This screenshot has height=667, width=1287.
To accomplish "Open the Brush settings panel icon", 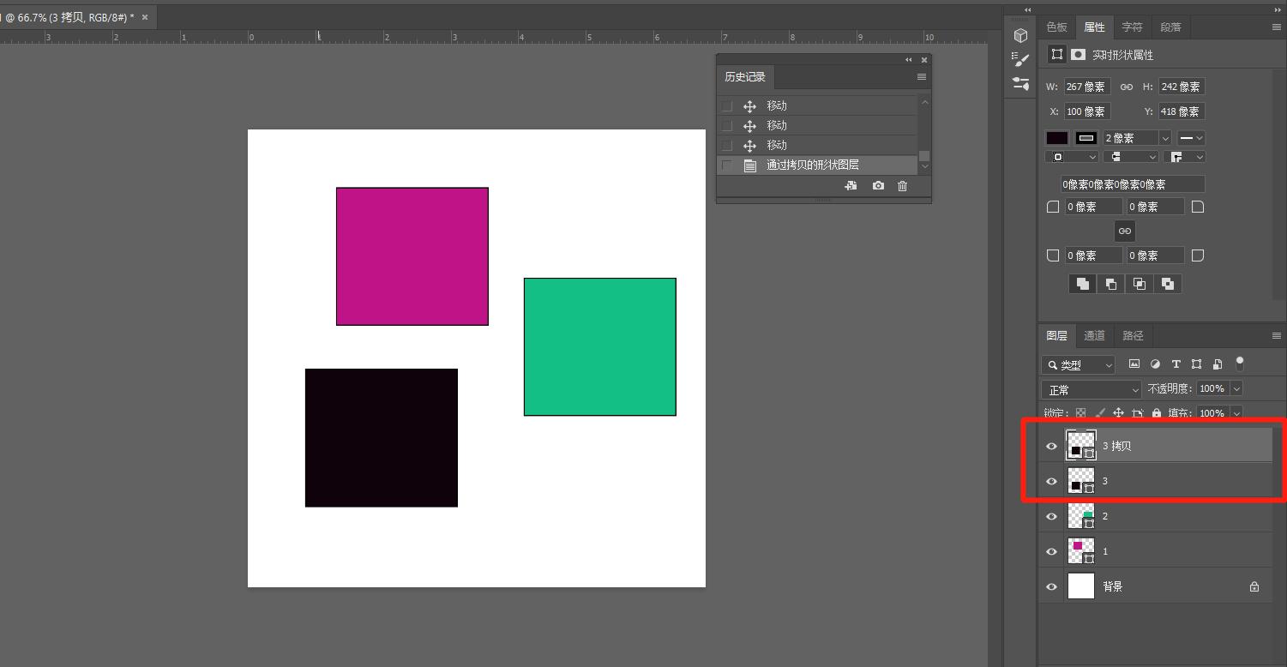I will pos(1020,60).
